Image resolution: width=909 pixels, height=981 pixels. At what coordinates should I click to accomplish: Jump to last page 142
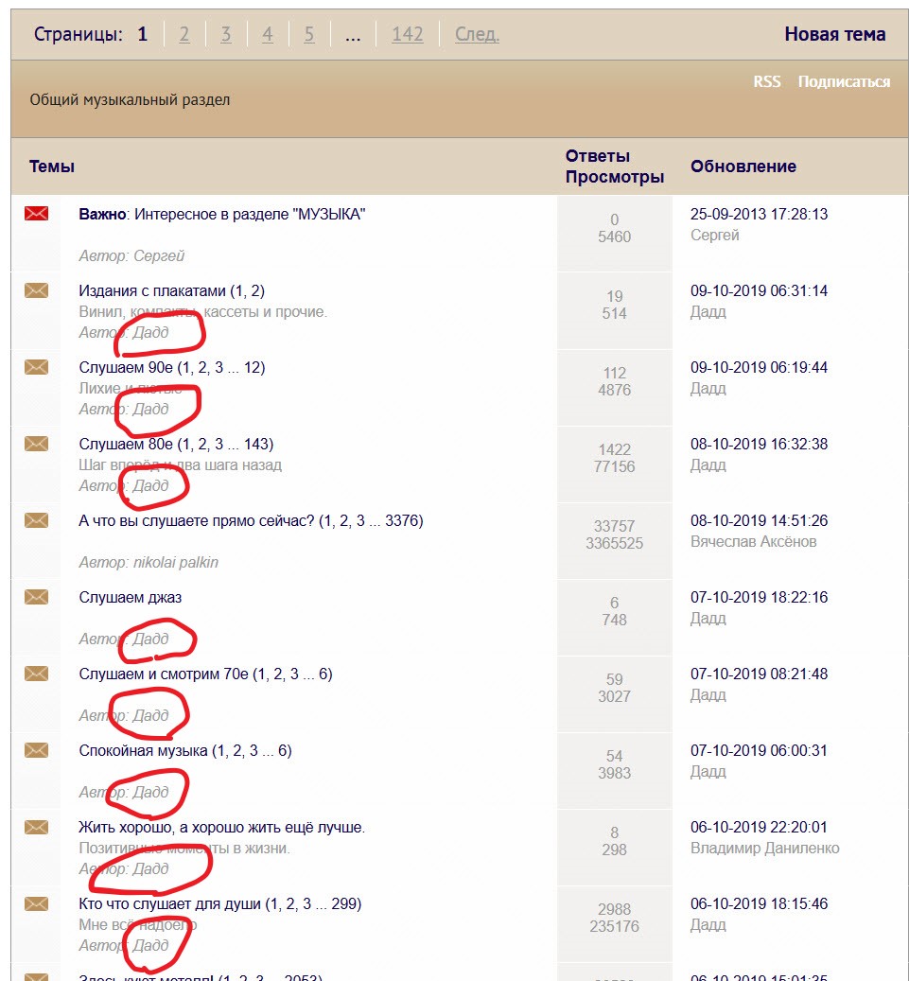point(407,34)
